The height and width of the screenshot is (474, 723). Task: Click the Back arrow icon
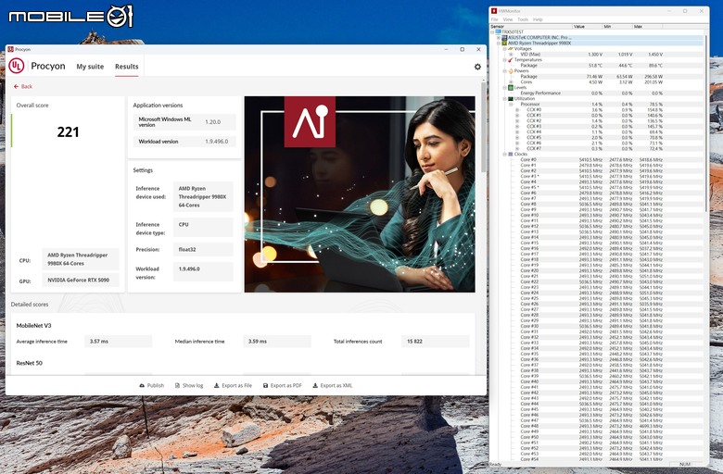click(16, 87)
